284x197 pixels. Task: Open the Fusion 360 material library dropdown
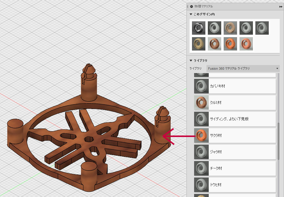(x=243, y=69)
